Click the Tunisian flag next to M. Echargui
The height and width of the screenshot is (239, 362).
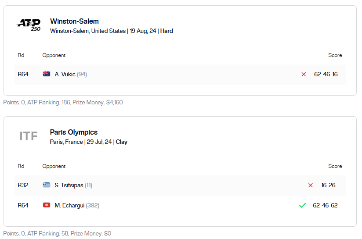[x=47, y=205]
